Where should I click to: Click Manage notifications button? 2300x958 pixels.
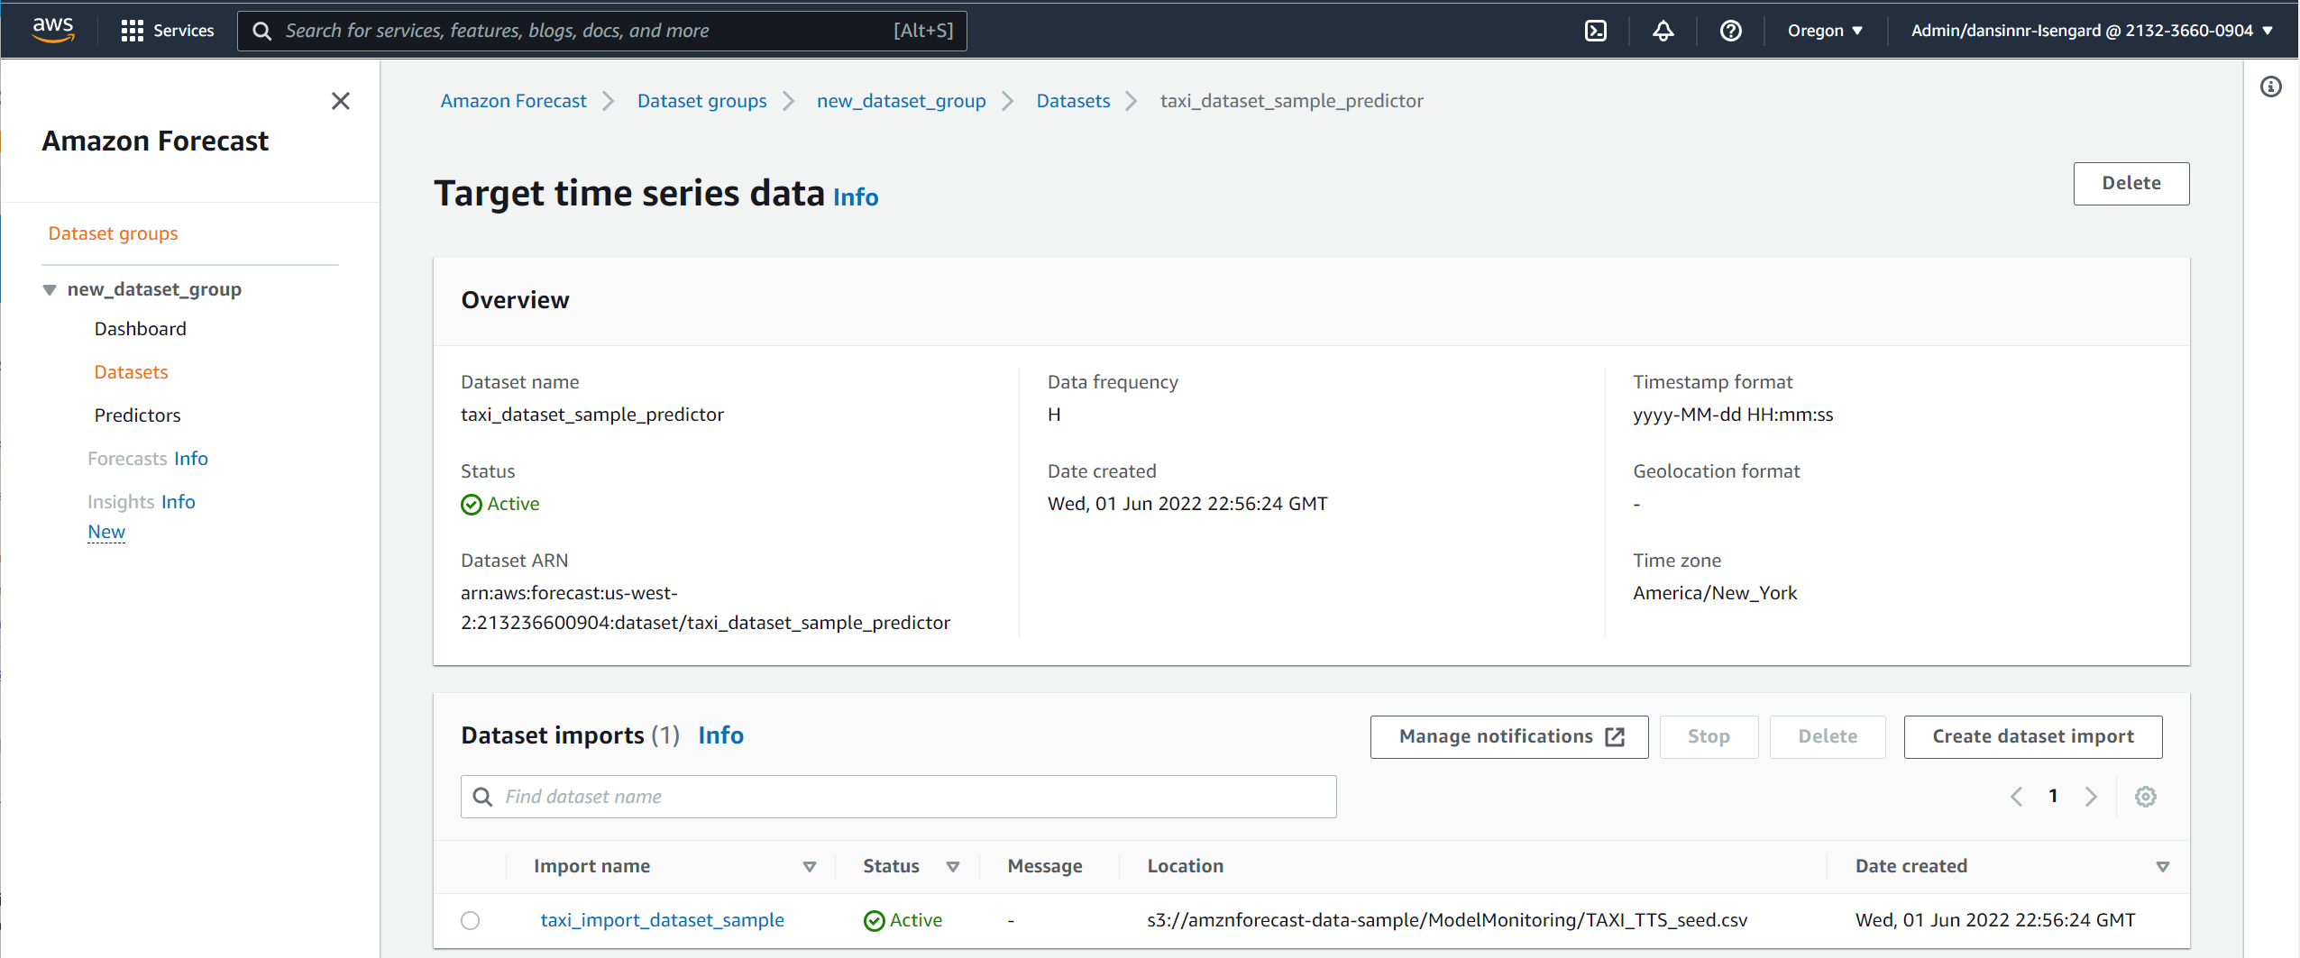pos(1508,737)
